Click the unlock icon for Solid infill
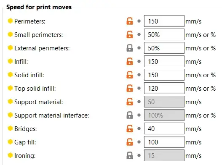222x165 pixels. pyautogui.click(x=130, y=75)
